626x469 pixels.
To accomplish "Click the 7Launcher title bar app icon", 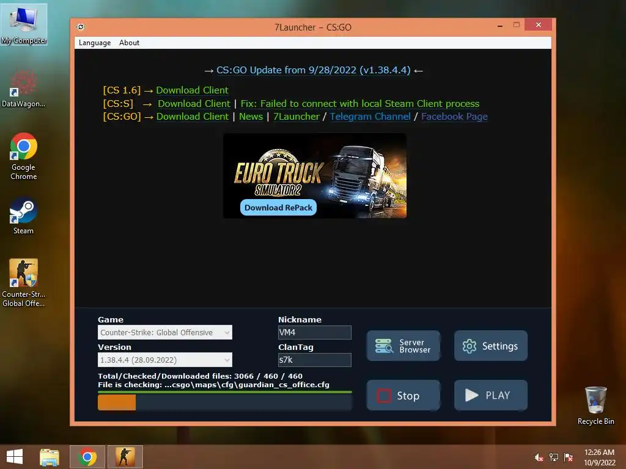I will (x=81, y=27).
